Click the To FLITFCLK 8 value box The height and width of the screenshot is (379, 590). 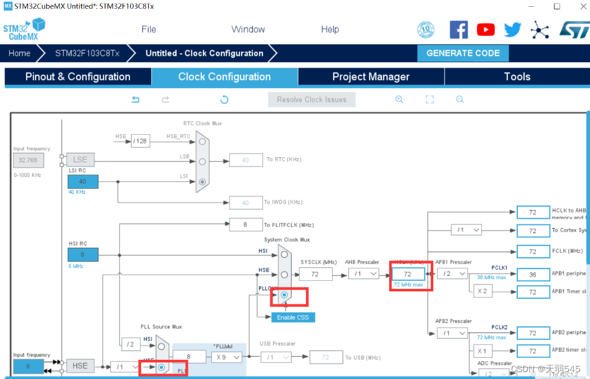pyautogui.click(x=246, y=224)
